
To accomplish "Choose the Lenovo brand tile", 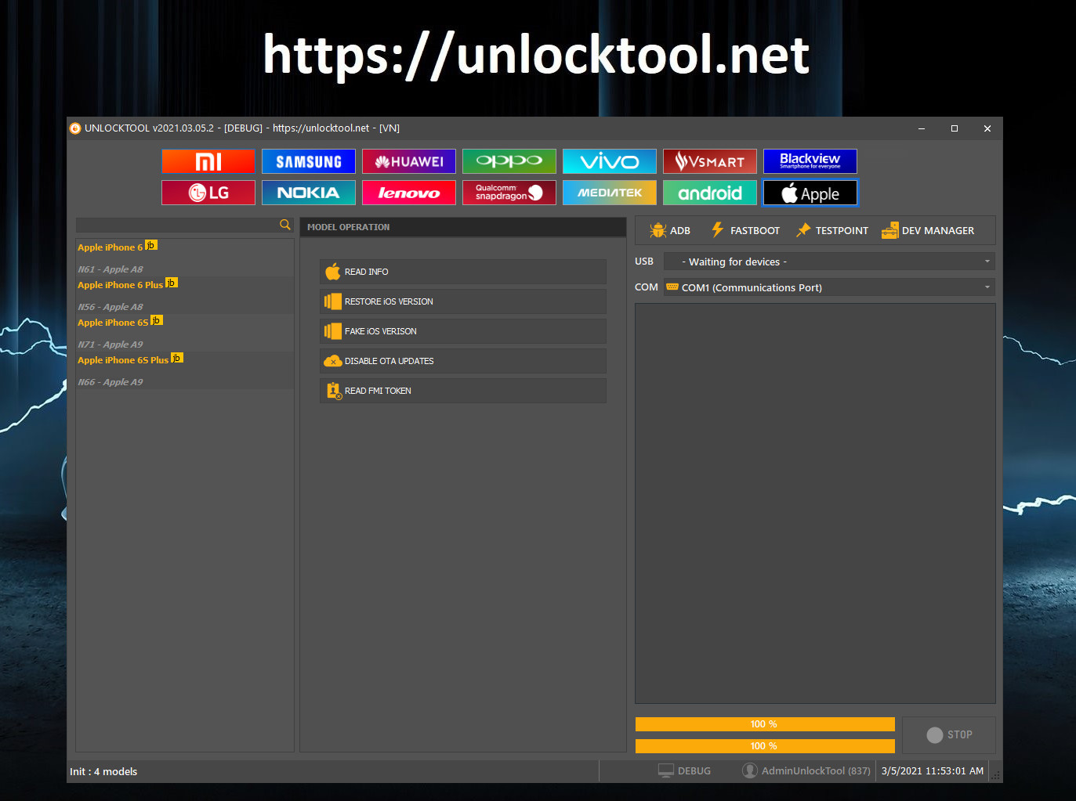I will pos(409,193).
